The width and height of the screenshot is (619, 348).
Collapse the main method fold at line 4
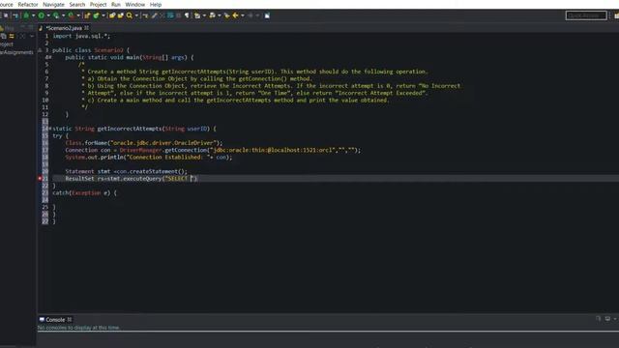(50, 57)
